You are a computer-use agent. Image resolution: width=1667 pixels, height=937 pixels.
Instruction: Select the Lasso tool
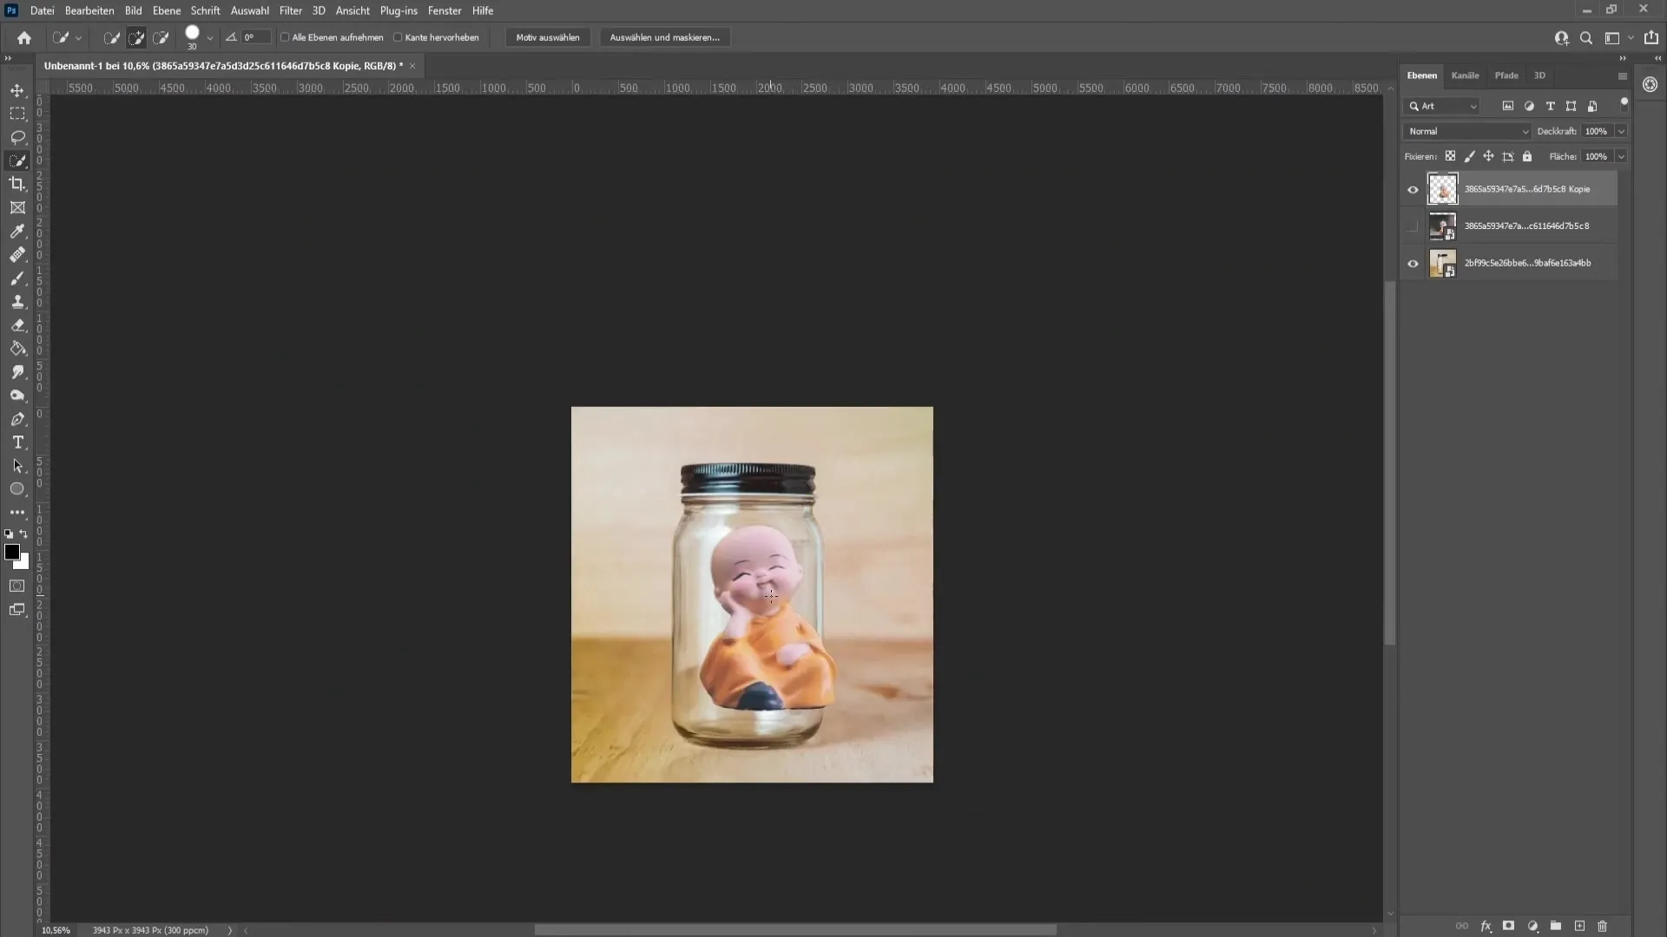pyautogui.click(x=17, y=137)
